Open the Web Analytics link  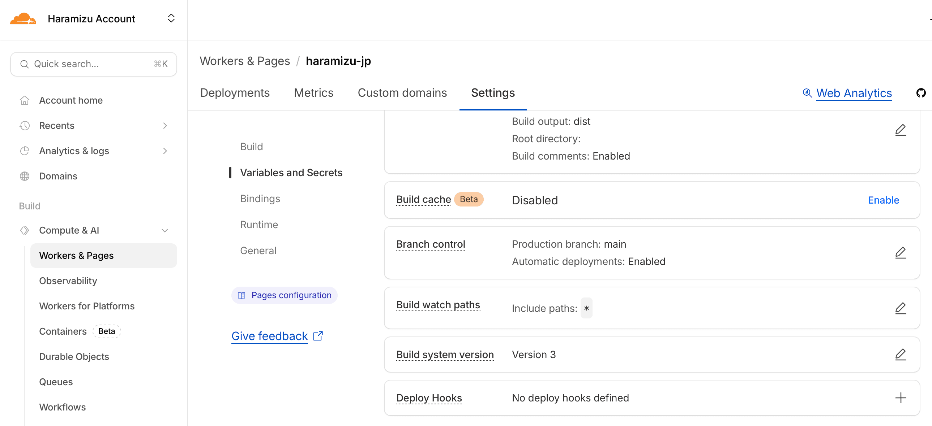[x=854, y=93]
